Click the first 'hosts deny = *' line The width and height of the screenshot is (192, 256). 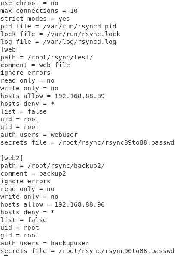click(27, 104)
